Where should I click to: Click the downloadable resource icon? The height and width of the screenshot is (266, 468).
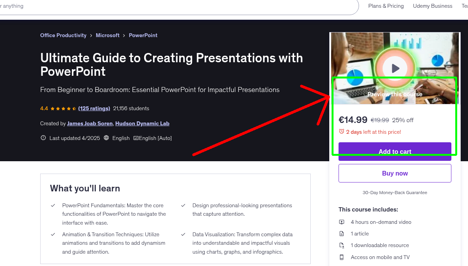[342, 245]
